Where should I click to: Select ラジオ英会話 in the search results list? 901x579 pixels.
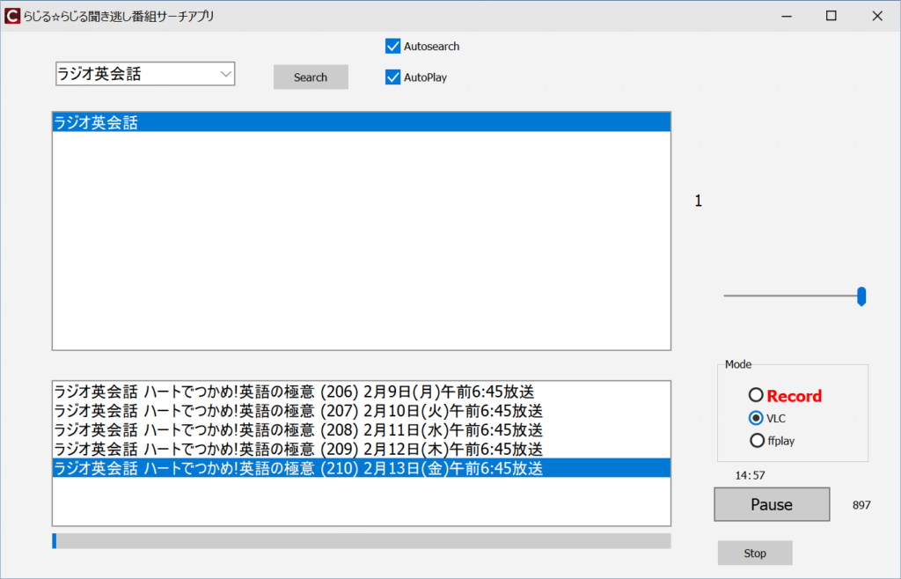(x=97, y=123)
